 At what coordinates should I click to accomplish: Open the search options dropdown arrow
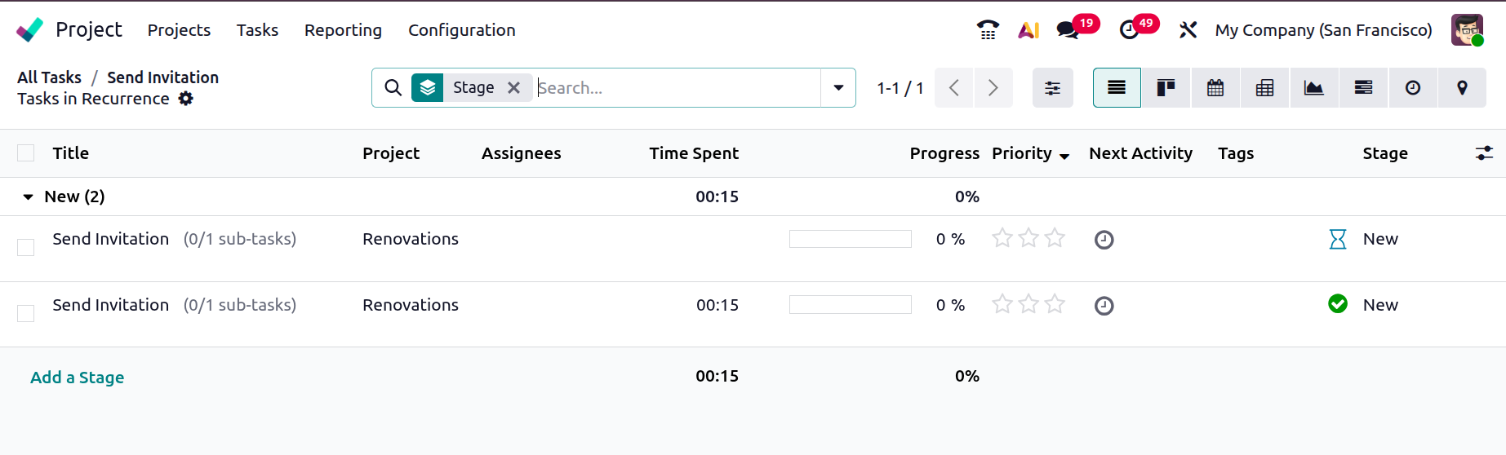pyautogui.click(x=838, y=88)
